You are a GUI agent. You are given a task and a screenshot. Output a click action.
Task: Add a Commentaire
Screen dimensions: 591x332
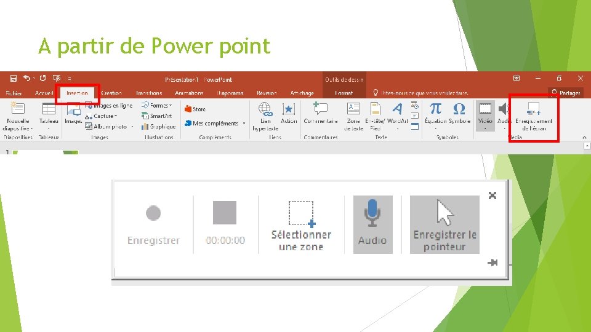coord(321,113)
